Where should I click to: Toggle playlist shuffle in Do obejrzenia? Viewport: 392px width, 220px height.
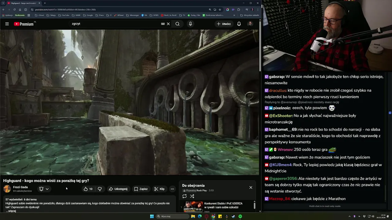coord(192,196)
